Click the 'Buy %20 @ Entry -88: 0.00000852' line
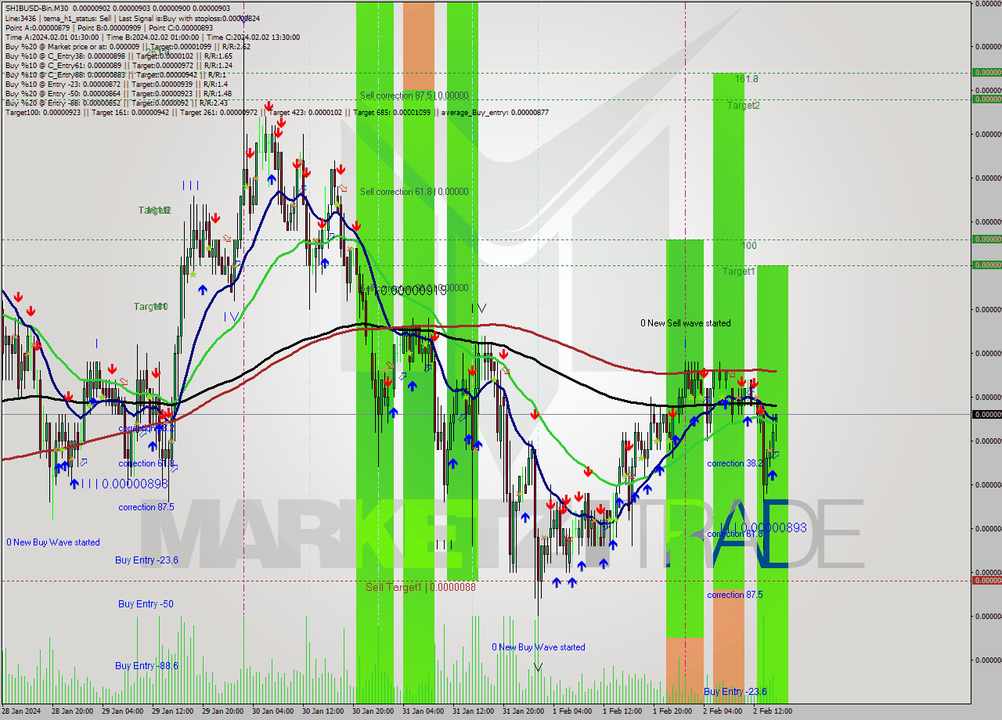 117,103
